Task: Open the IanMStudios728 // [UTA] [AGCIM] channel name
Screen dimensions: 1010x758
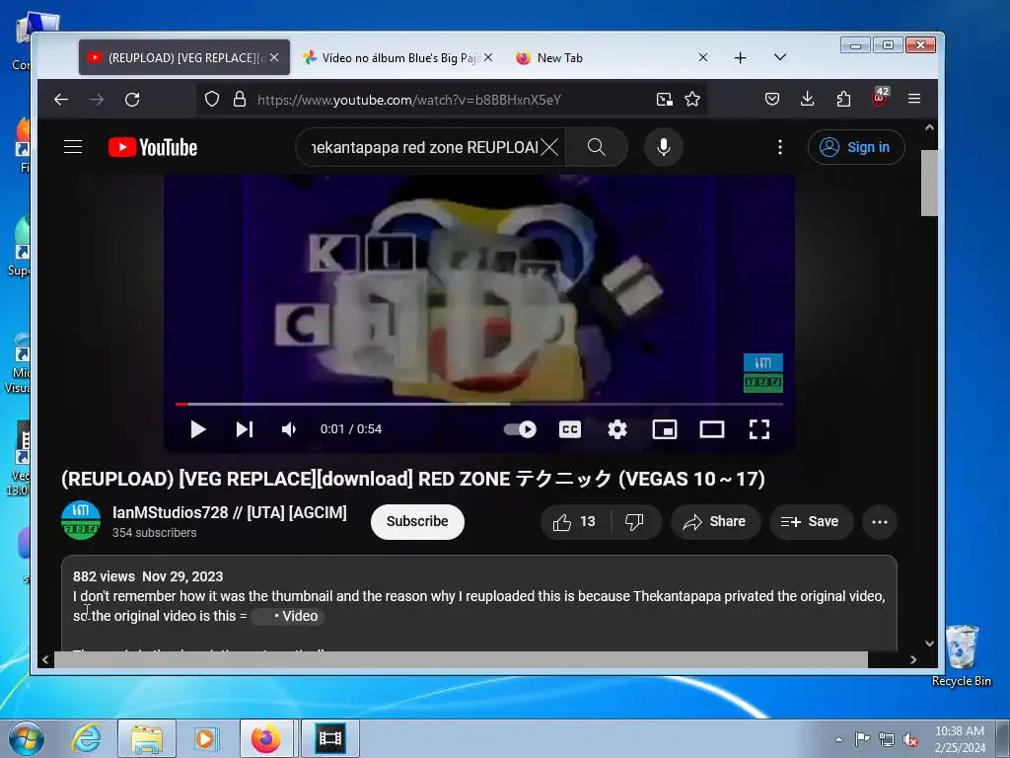Action: tap(229, 512)
